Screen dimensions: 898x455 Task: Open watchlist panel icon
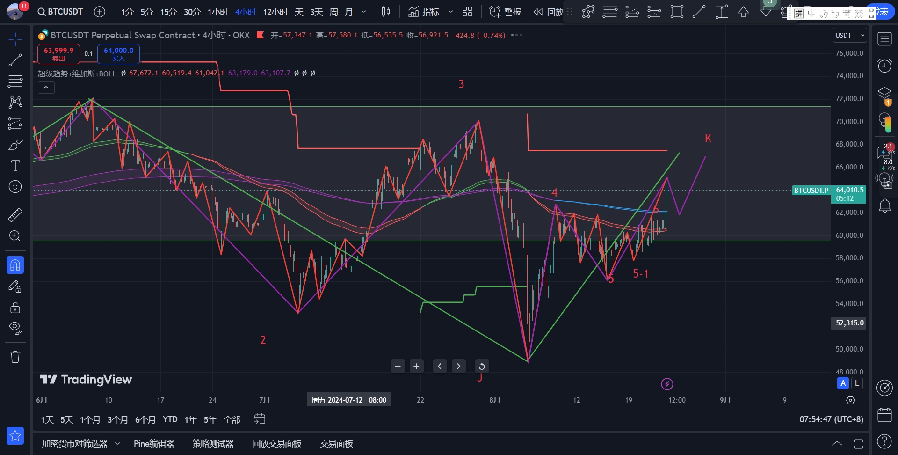[884, 39]
